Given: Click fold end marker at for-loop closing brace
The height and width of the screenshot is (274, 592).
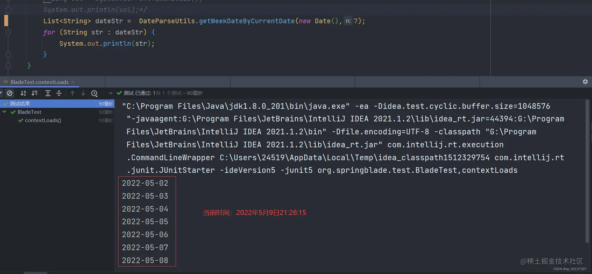Looking at the screenshot, I should (8, 54).
